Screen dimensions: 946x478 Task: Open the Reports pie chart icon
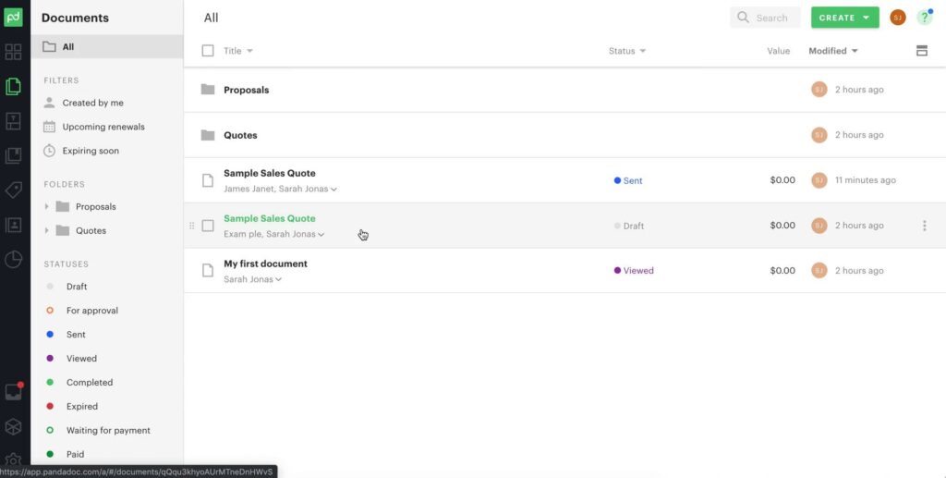pos(13,260)
